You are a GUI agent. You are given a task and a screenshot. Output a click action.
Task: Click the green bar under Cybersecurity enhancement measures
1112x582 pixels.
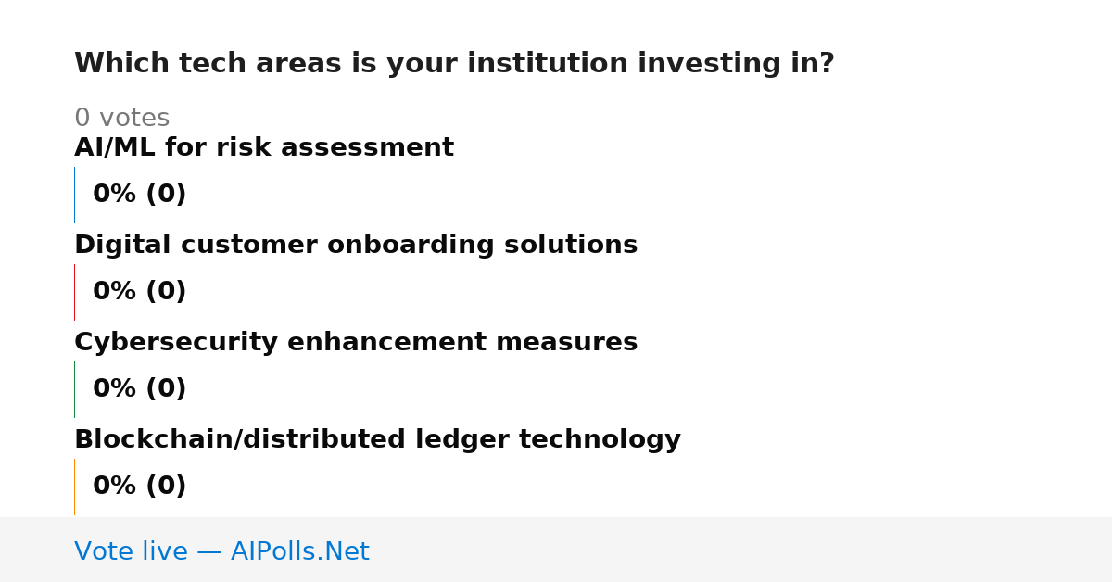pos(74,389)
